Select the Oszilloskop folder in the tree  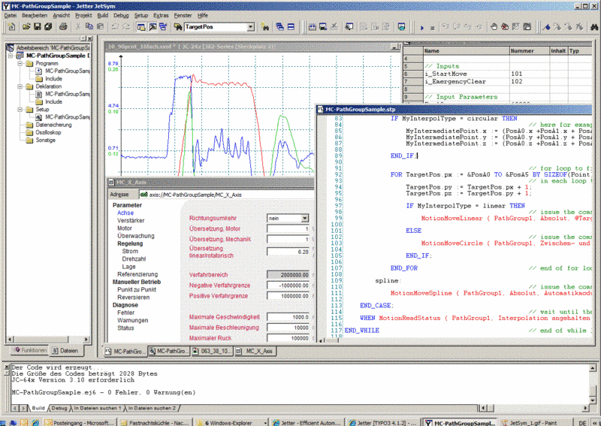coord(48,133)
